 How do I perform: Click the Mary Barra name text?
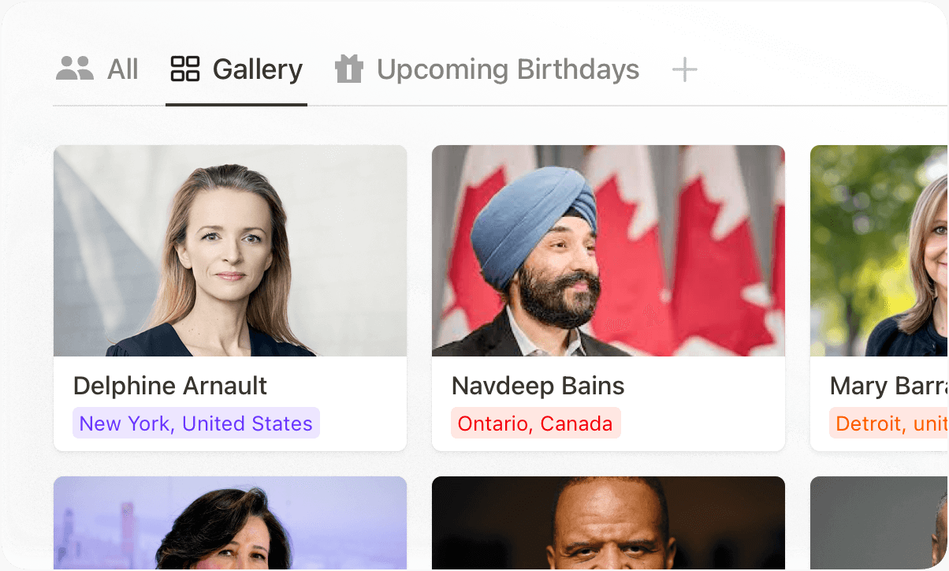[x=888, y=386]
